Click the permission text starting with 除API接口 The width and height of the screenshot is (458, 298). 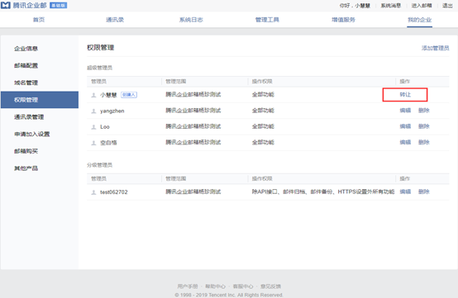pos(323,192)
